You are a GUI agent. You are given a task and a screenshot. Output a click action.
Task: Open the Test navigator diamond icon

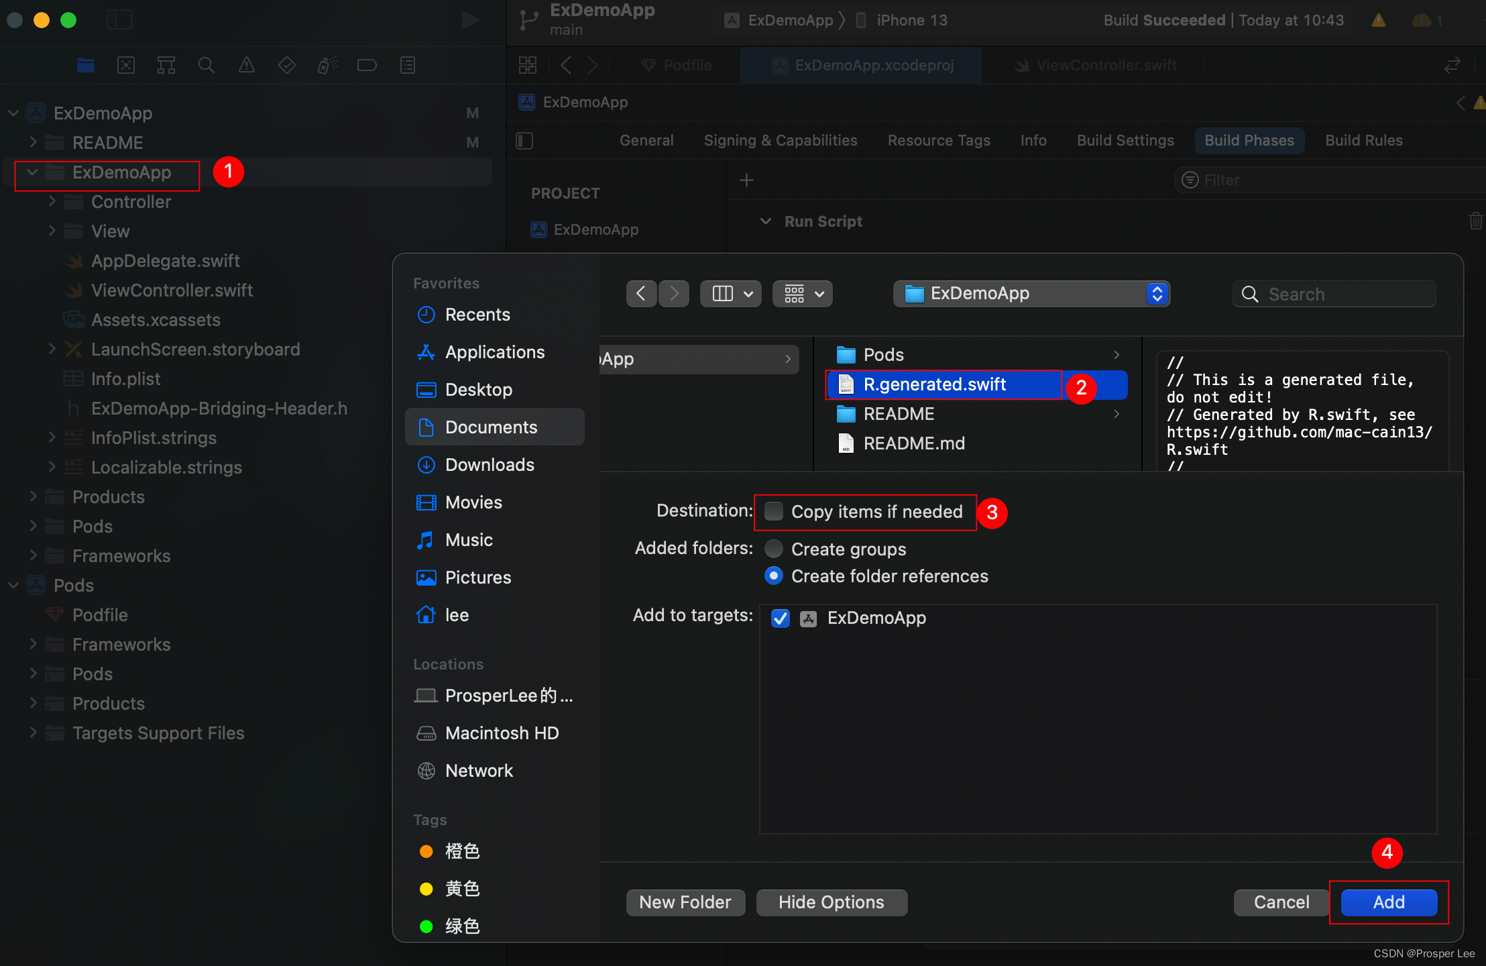[287, 65]
